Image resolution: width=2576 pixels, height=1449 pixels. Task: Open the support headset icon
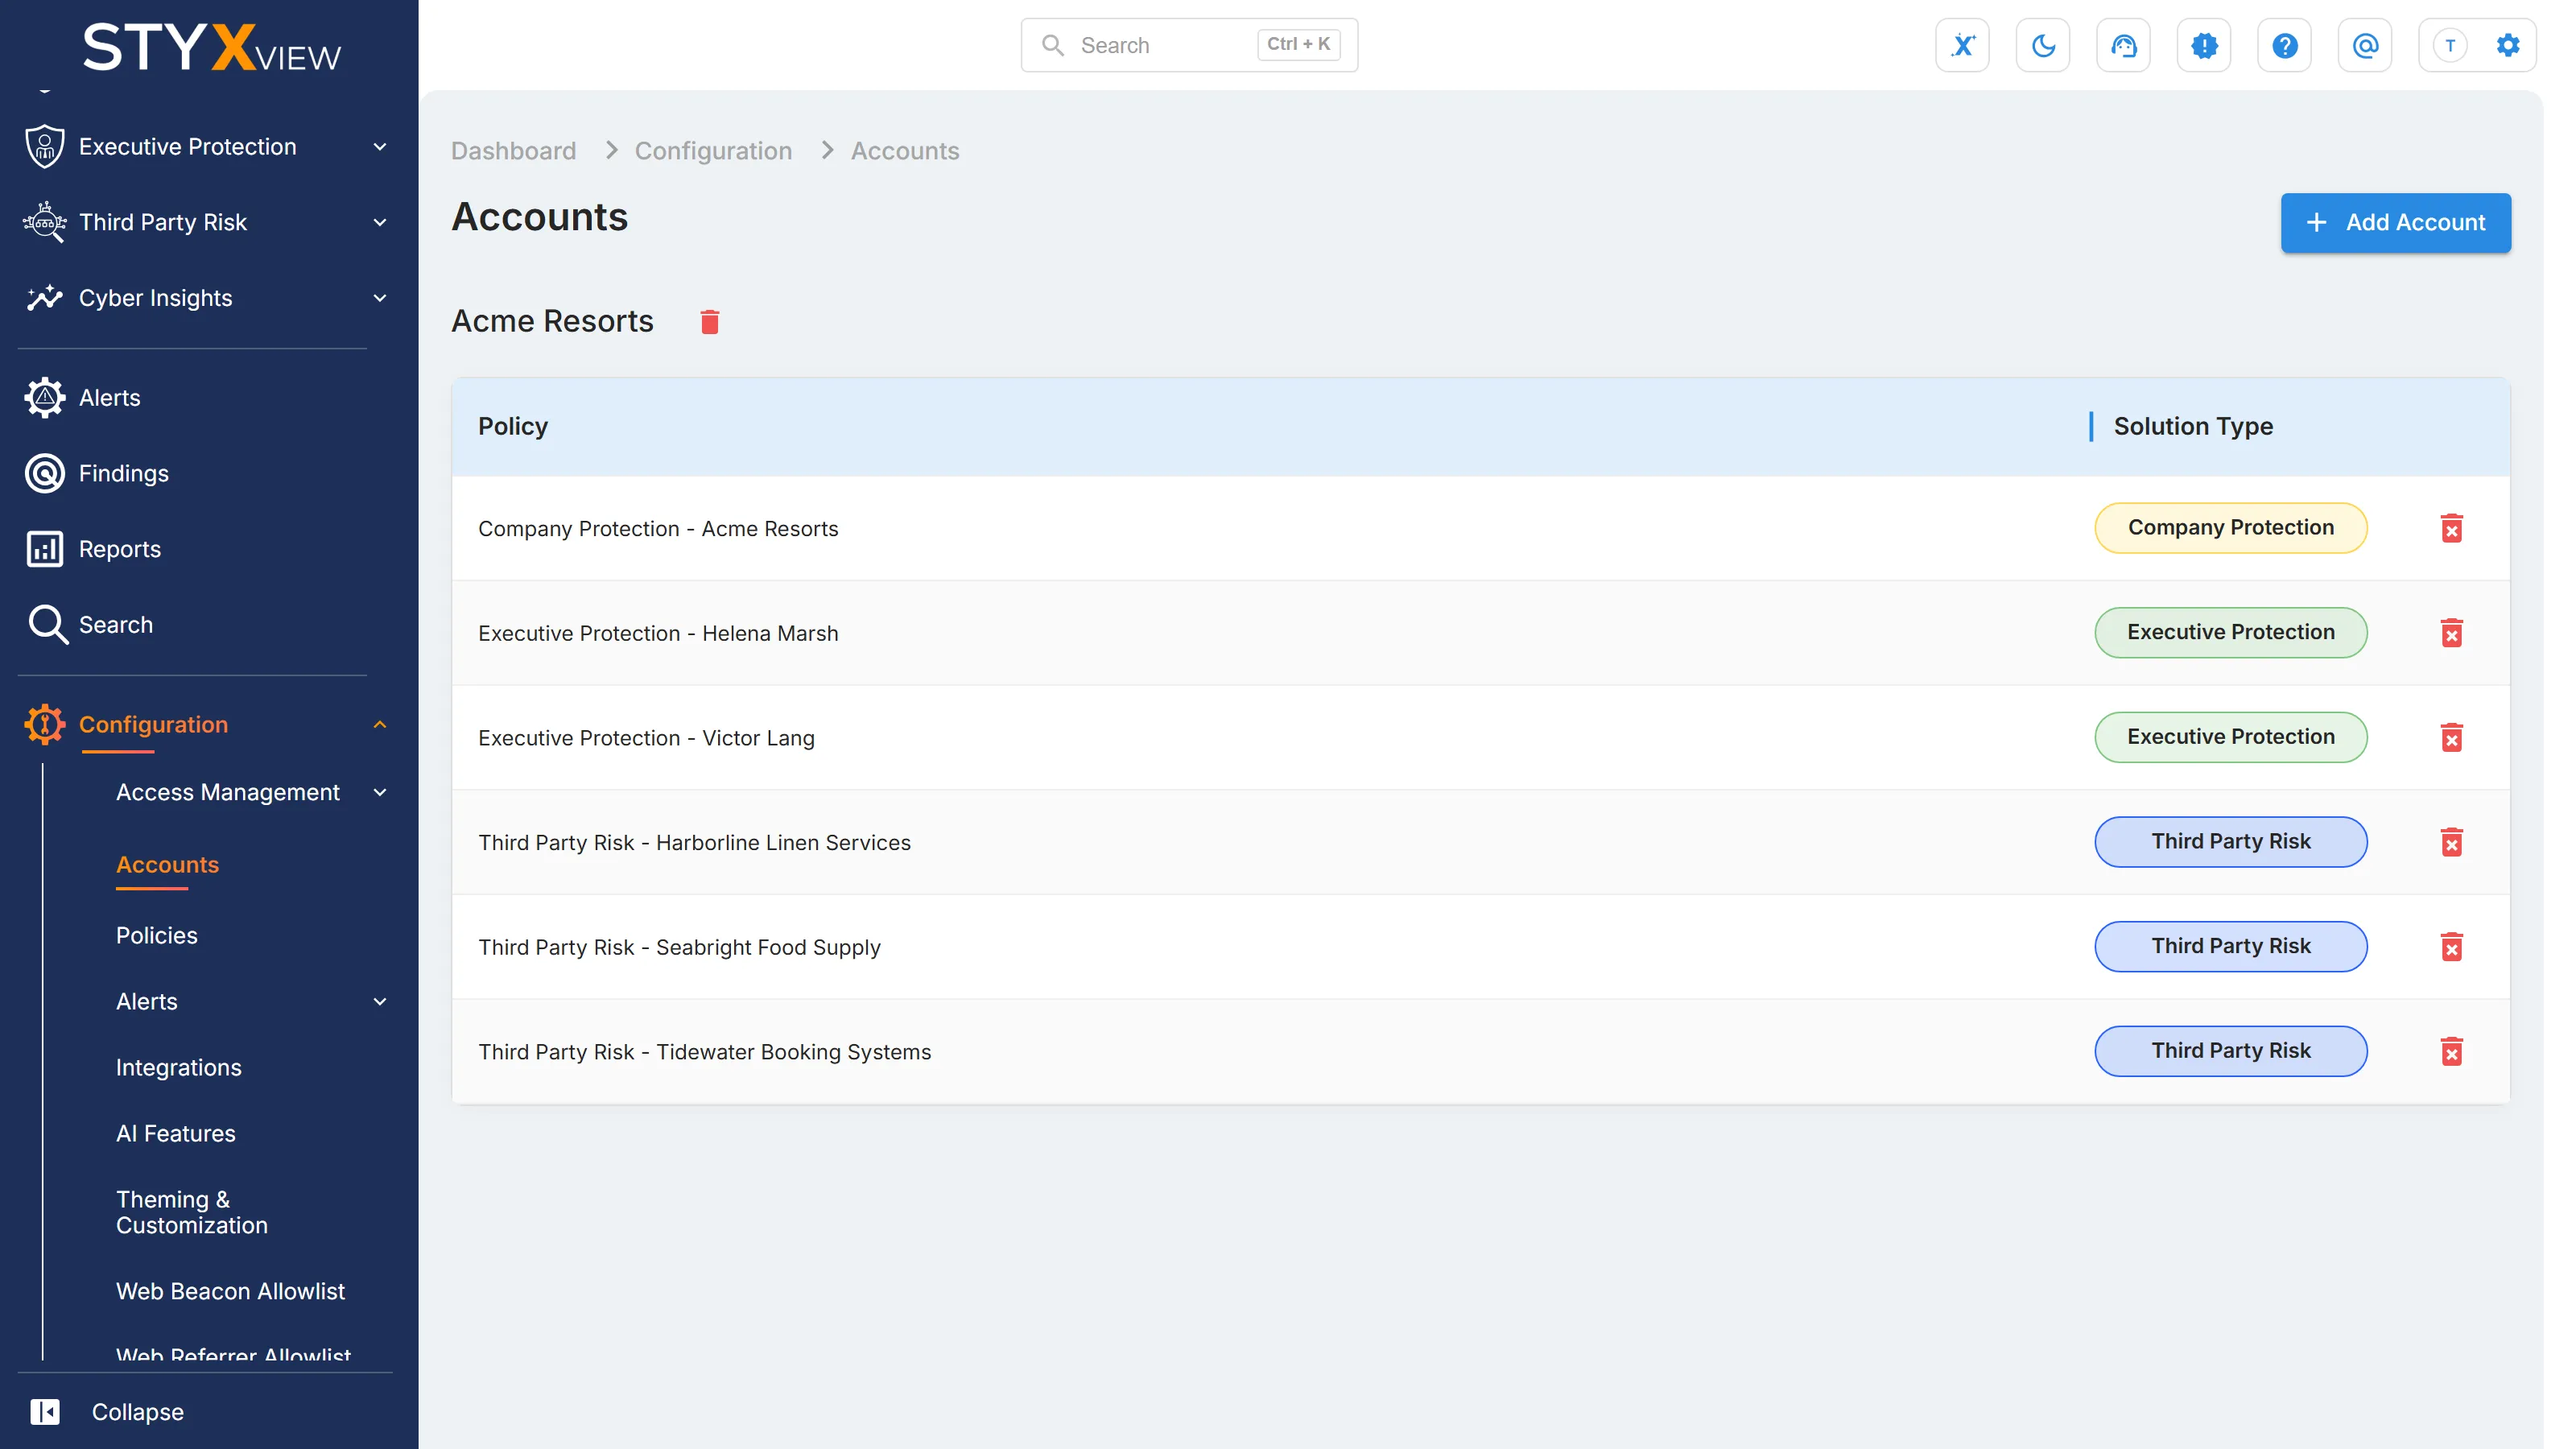[2123, 45]
